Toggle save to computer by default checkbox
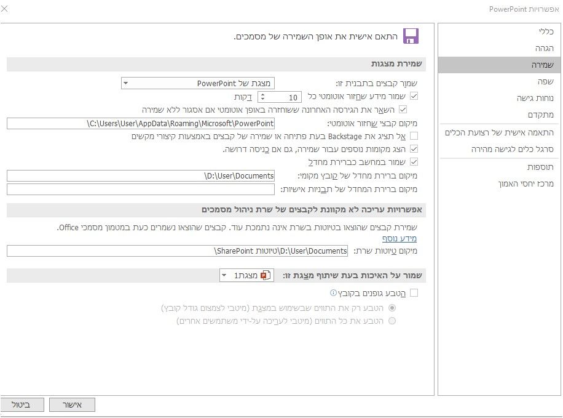 point(414,162)
